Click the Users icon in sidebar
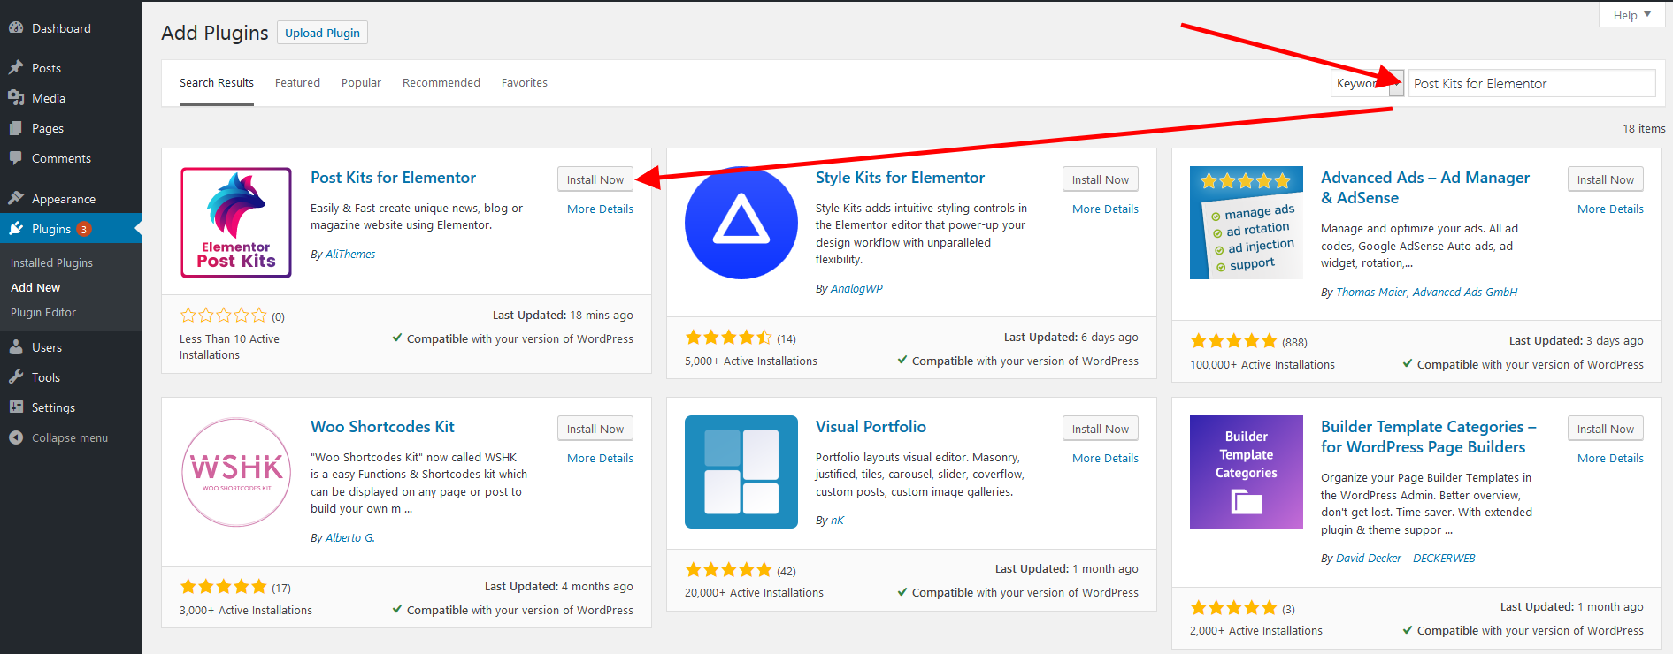The width and height of the screenshot is (1673, 654). pos(16,347)
